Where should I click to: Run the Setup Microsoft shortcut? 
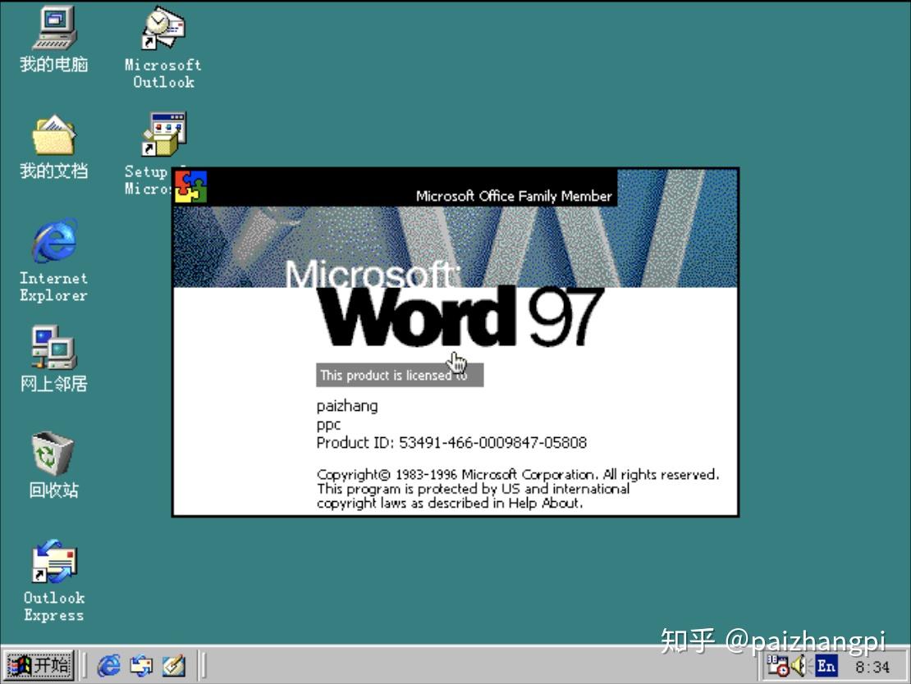[x=161, y=134]
